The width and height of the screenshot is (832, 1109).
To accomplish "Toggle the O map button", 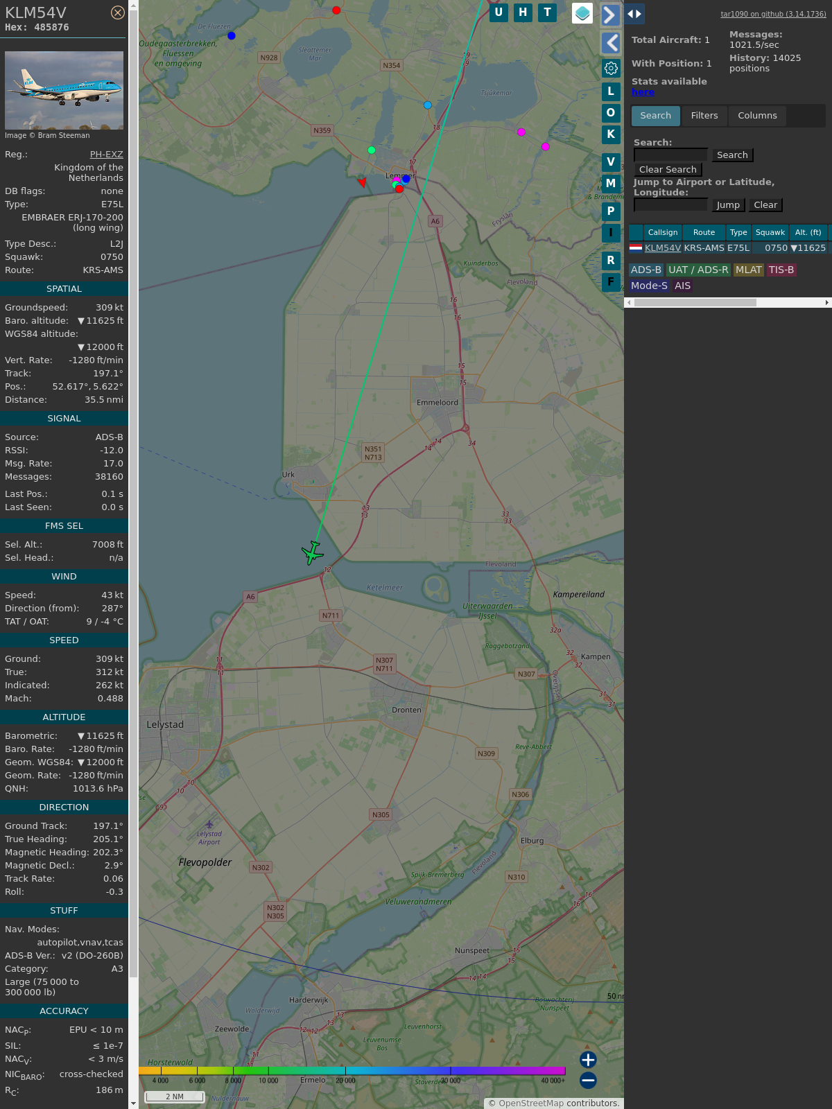I will click(611, 113).
